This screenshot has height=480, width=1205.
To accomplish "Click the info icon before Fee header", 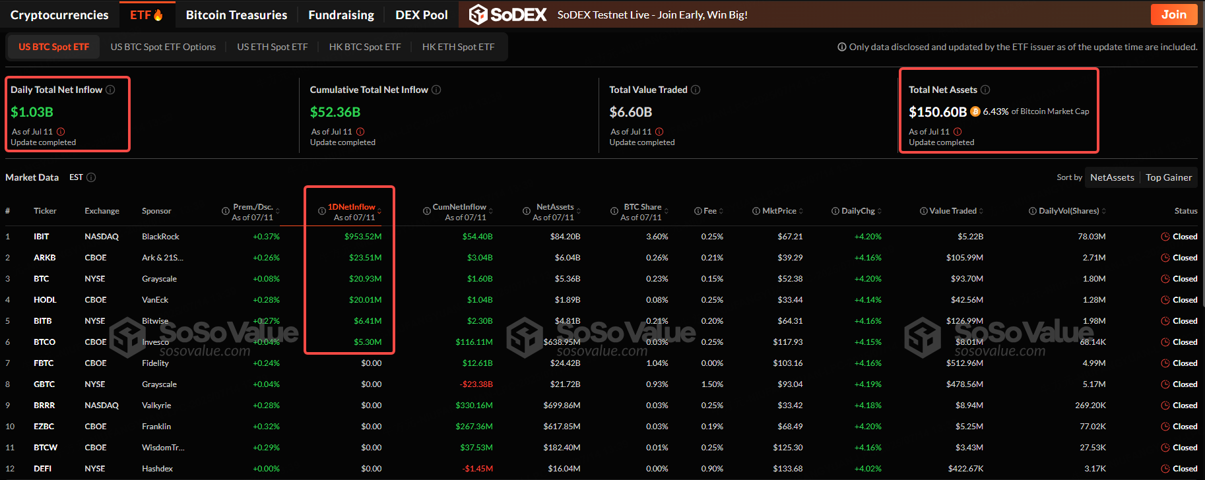I will 698,211.
